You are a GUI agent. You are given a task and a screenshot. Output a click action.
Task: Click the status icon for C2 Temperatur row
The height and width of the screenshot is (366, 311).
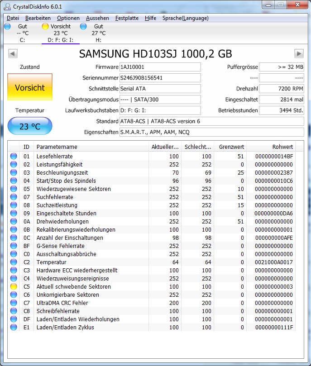click(14, 262)
